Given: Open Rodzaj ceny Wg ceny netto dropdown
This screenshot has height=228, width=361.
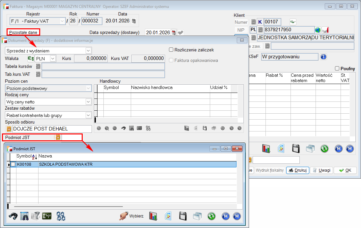Looking at the screenshot, I should pos(88,102).
